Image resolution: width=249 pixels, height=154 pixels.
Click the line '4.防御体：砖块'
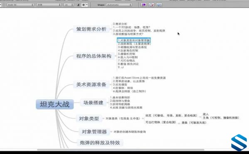click(123, 88)
